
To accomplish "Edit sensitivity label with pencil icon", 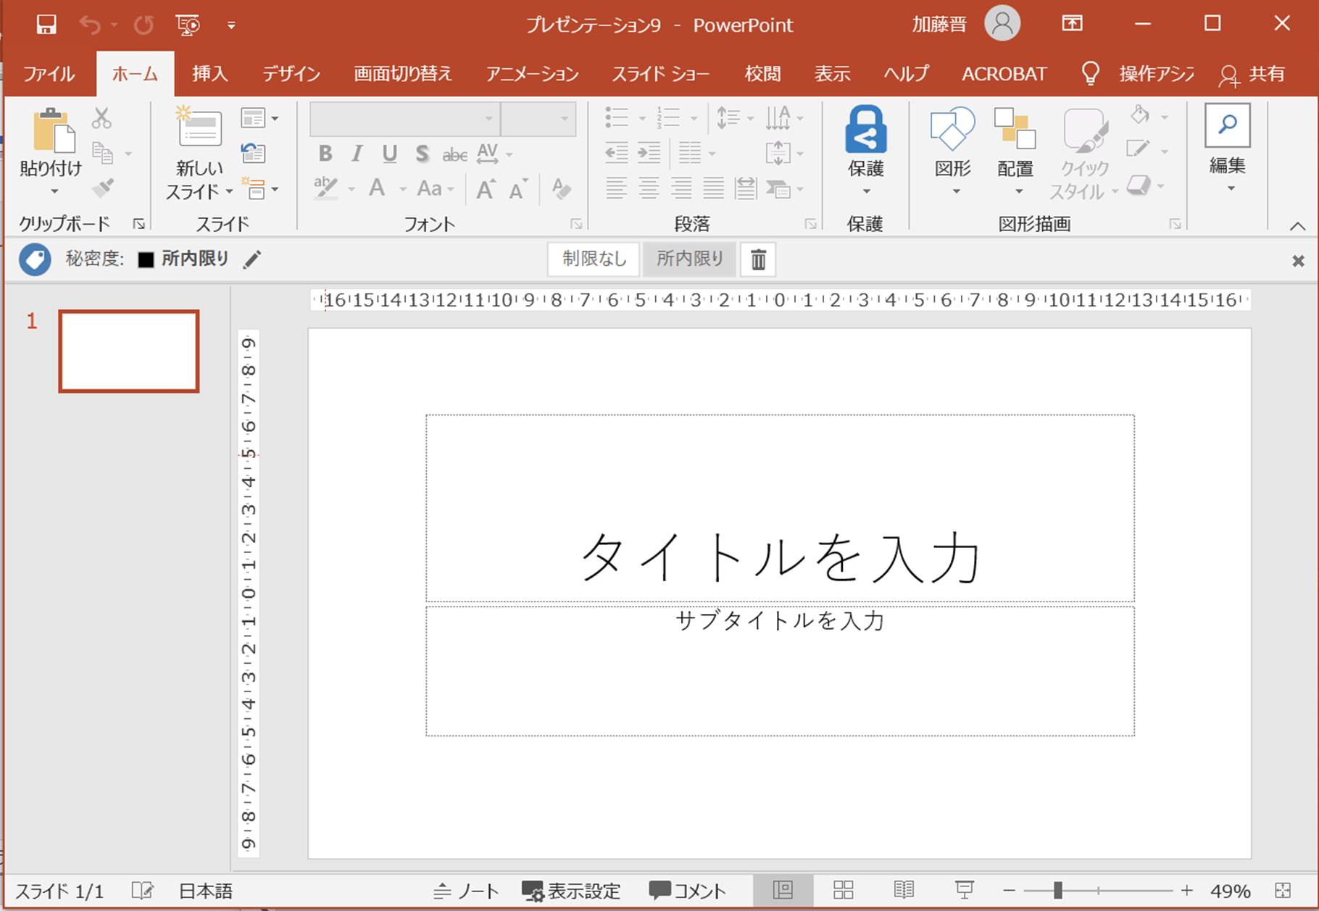I will (x=251, y=259).
